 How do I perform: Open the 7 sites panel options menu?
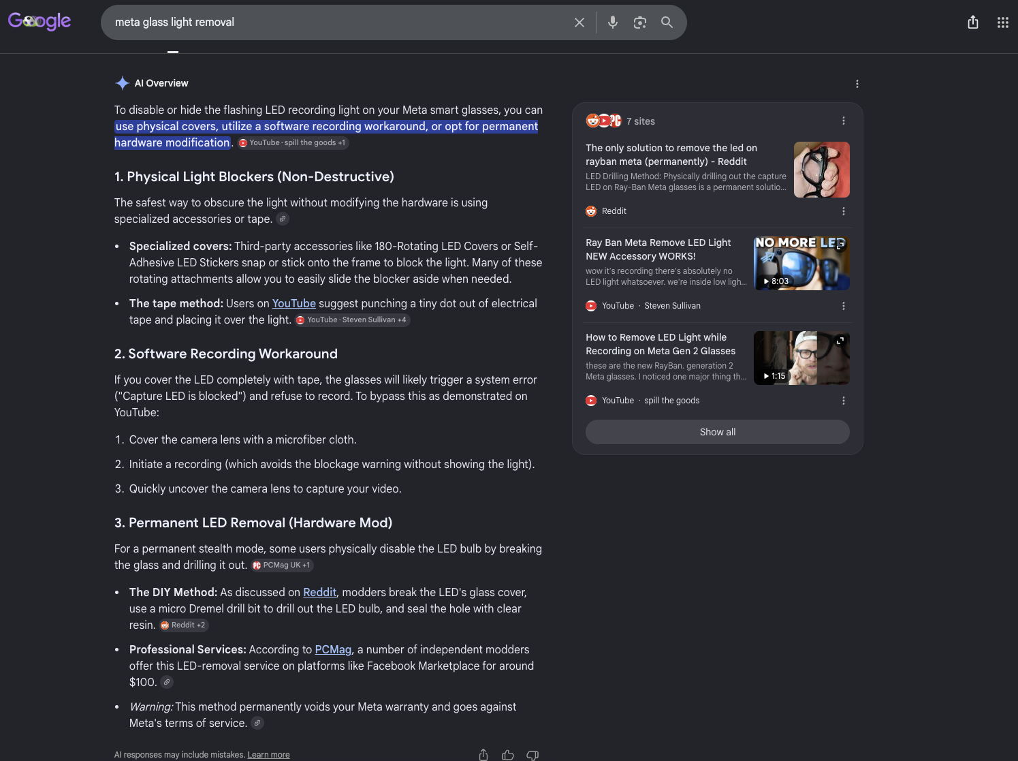[844, 121]
